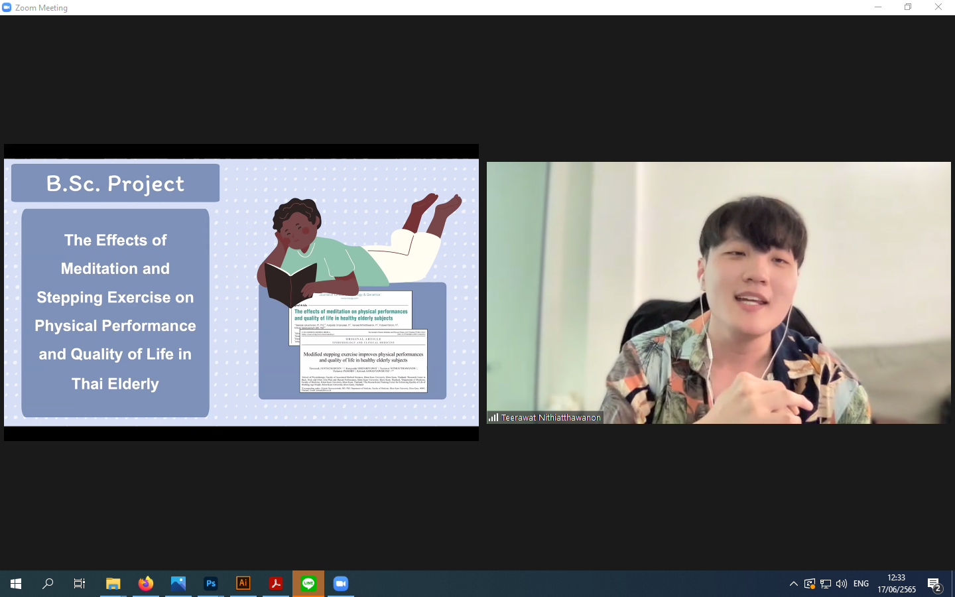The height and width of the screenshot is (597, 955).
Task: Open File Explorer from the taskbar
Action: (x=113, y=584)
